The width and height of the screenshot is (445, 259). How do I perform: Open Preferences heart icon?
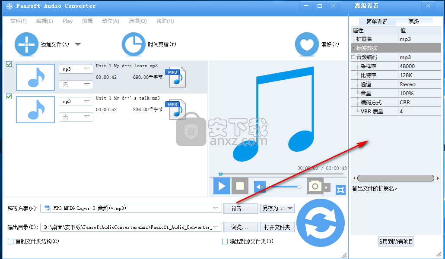pyautogui.click(x=307, y=44)
